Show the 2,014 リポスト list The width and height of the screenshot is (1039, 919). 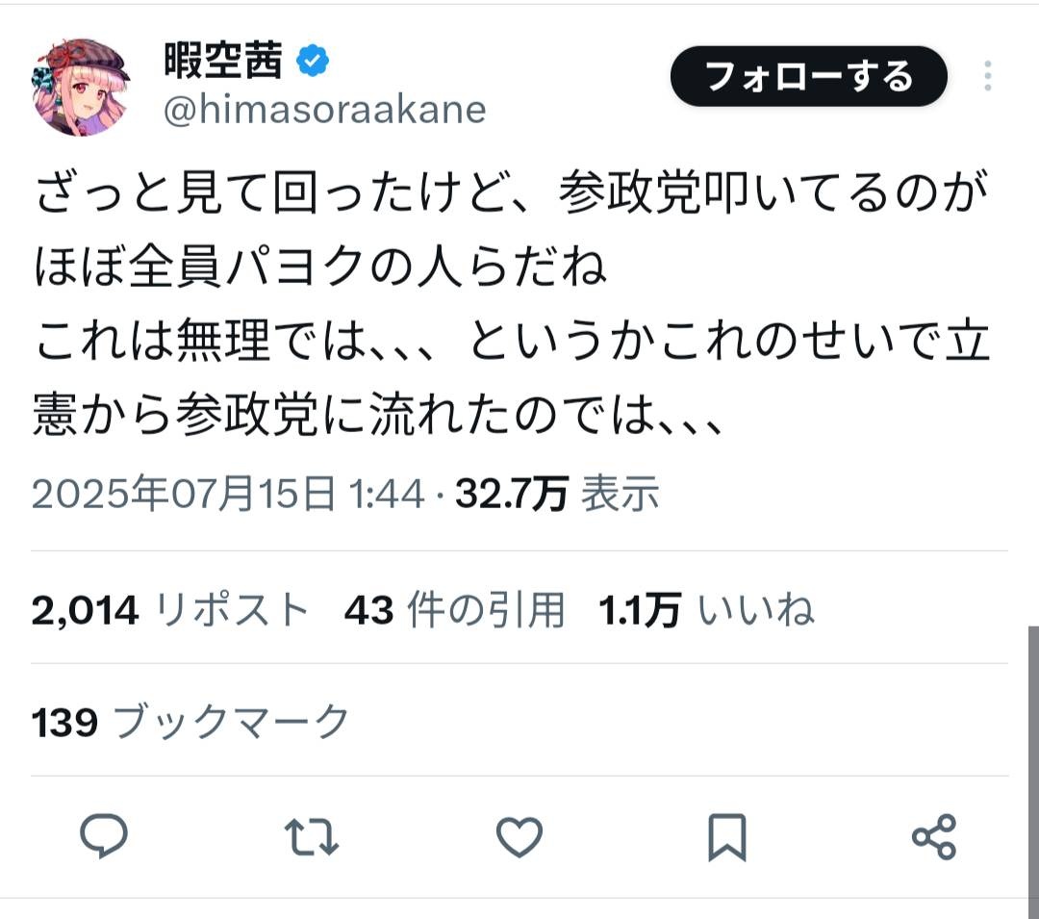click(x=170, y=610)
